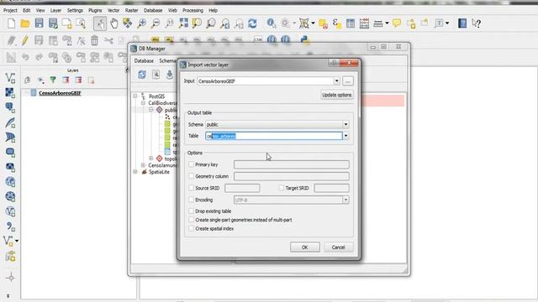Check Create single-part geometries option
This screenshot has height=302, width=538.
point(192,220)
